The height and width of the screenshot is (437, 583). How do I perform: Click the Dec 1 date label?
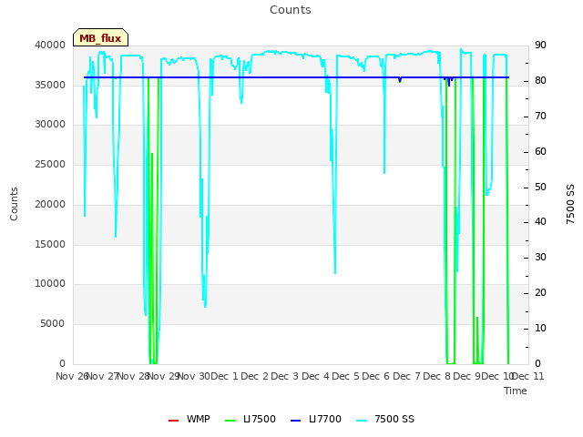(224, 376)
